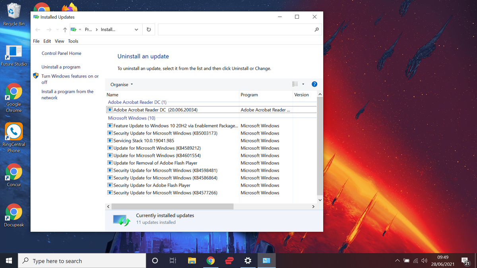
Task: Go up to the parent folder
Action: [65, 29]
